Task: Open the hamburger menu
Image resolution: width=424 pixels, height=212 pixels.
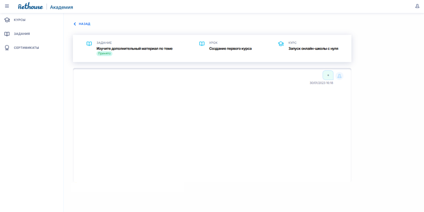Action: coord(7,6)
